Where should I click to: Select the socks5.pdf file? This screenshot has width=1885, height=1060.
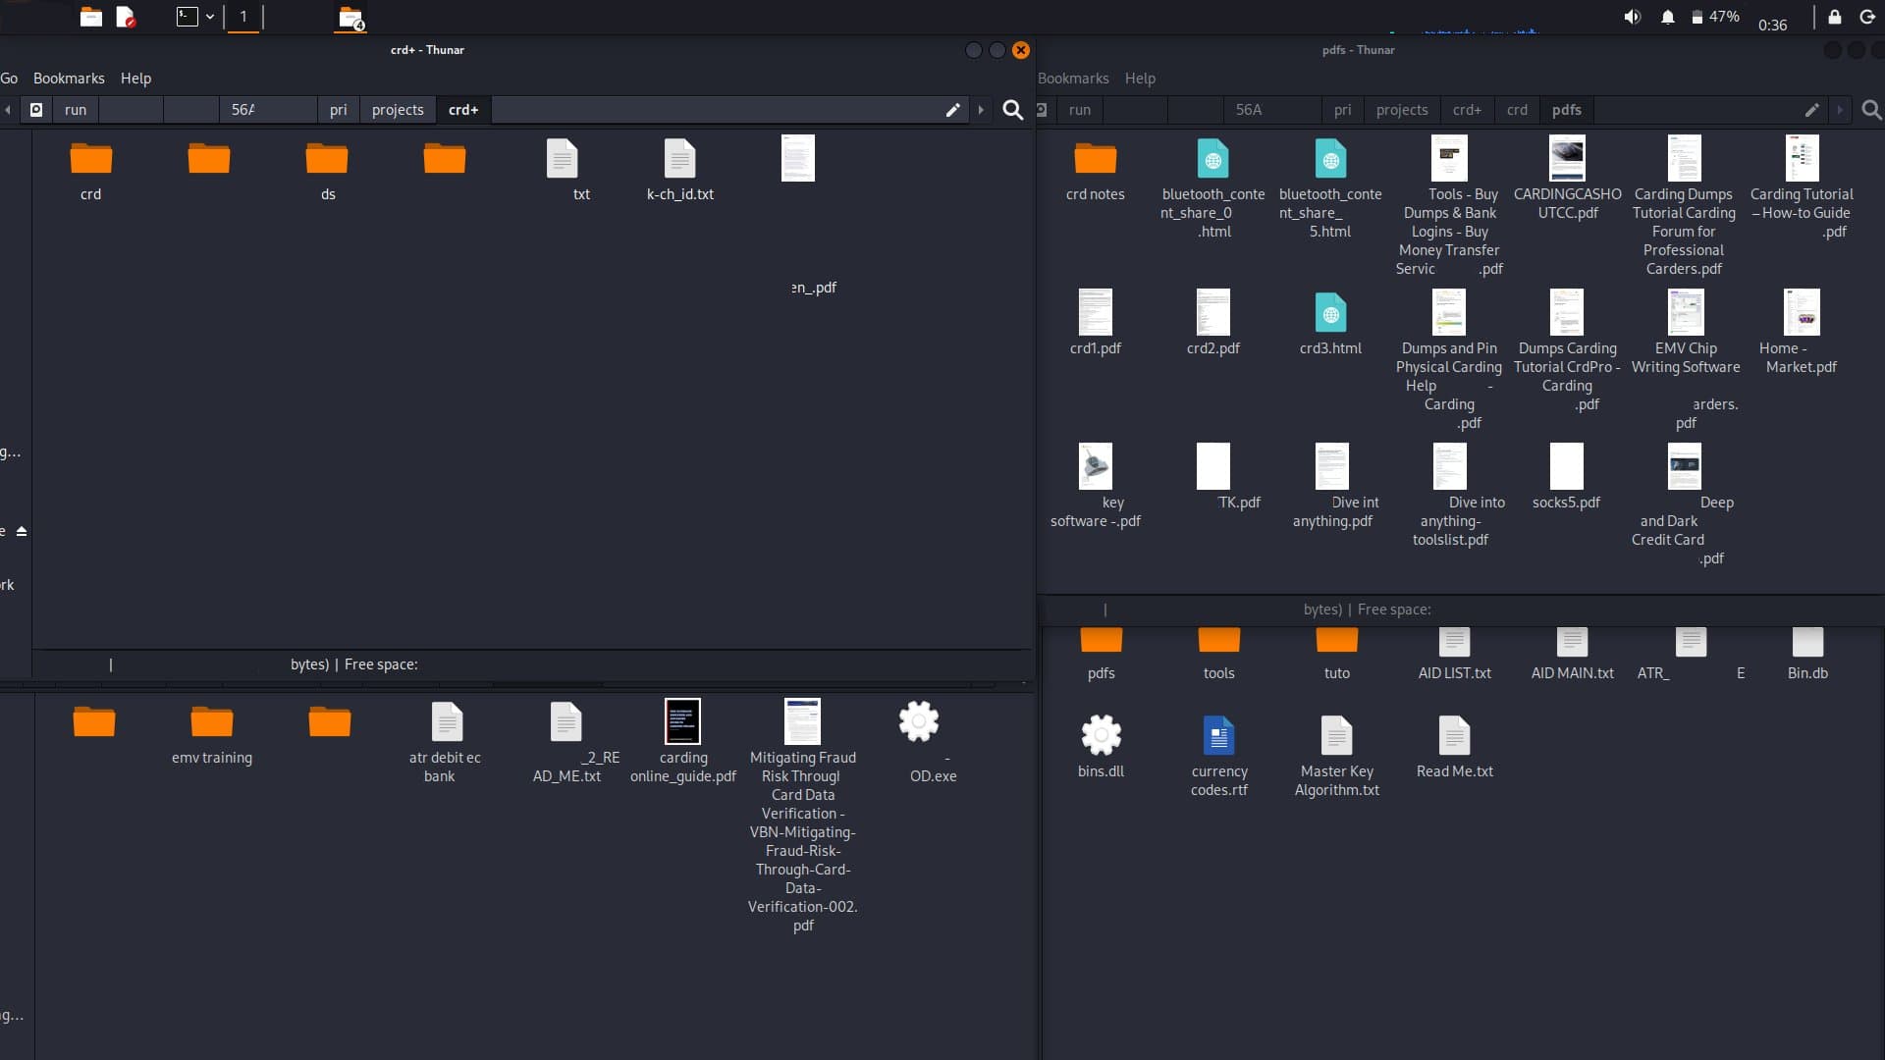click(1566, 477)
